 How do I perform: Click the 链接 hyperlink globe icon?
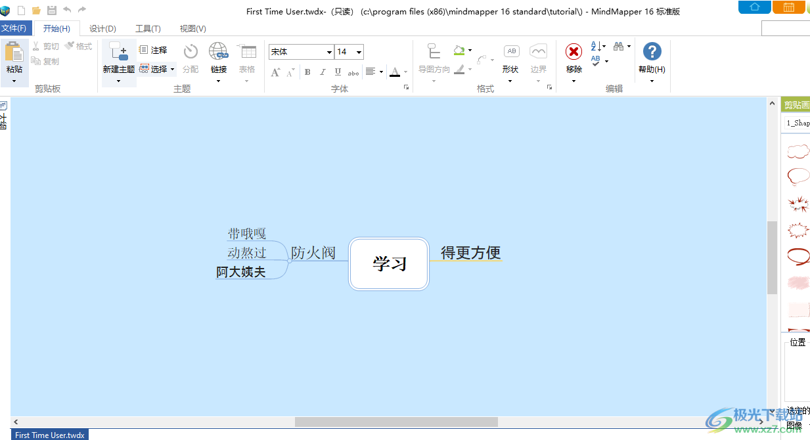[218, 52]
